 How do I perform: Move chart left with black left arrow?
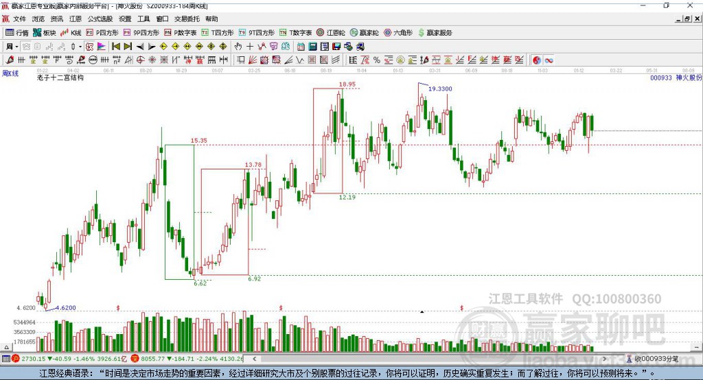[140, 47]
